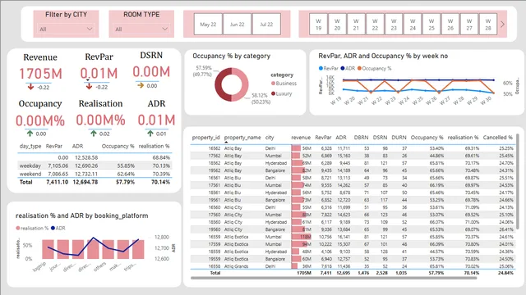This screenshot has width=526, height=295.
Task: Click property id 17561 Atliq Blu row
Action: point(353,185)
